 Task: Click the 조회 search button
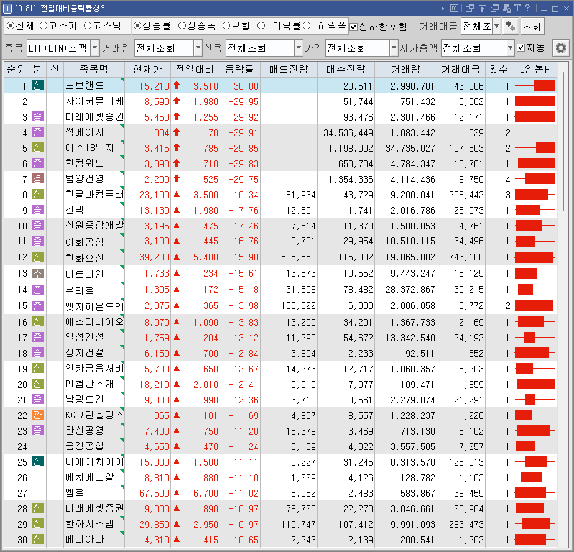532,26
